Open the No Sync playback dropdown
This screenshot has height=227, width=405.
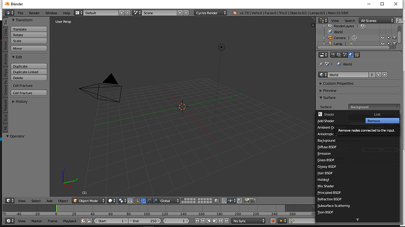coord(248,221)
